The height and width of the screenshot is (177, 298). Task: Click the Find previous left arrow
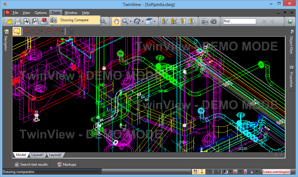(264, 21)
